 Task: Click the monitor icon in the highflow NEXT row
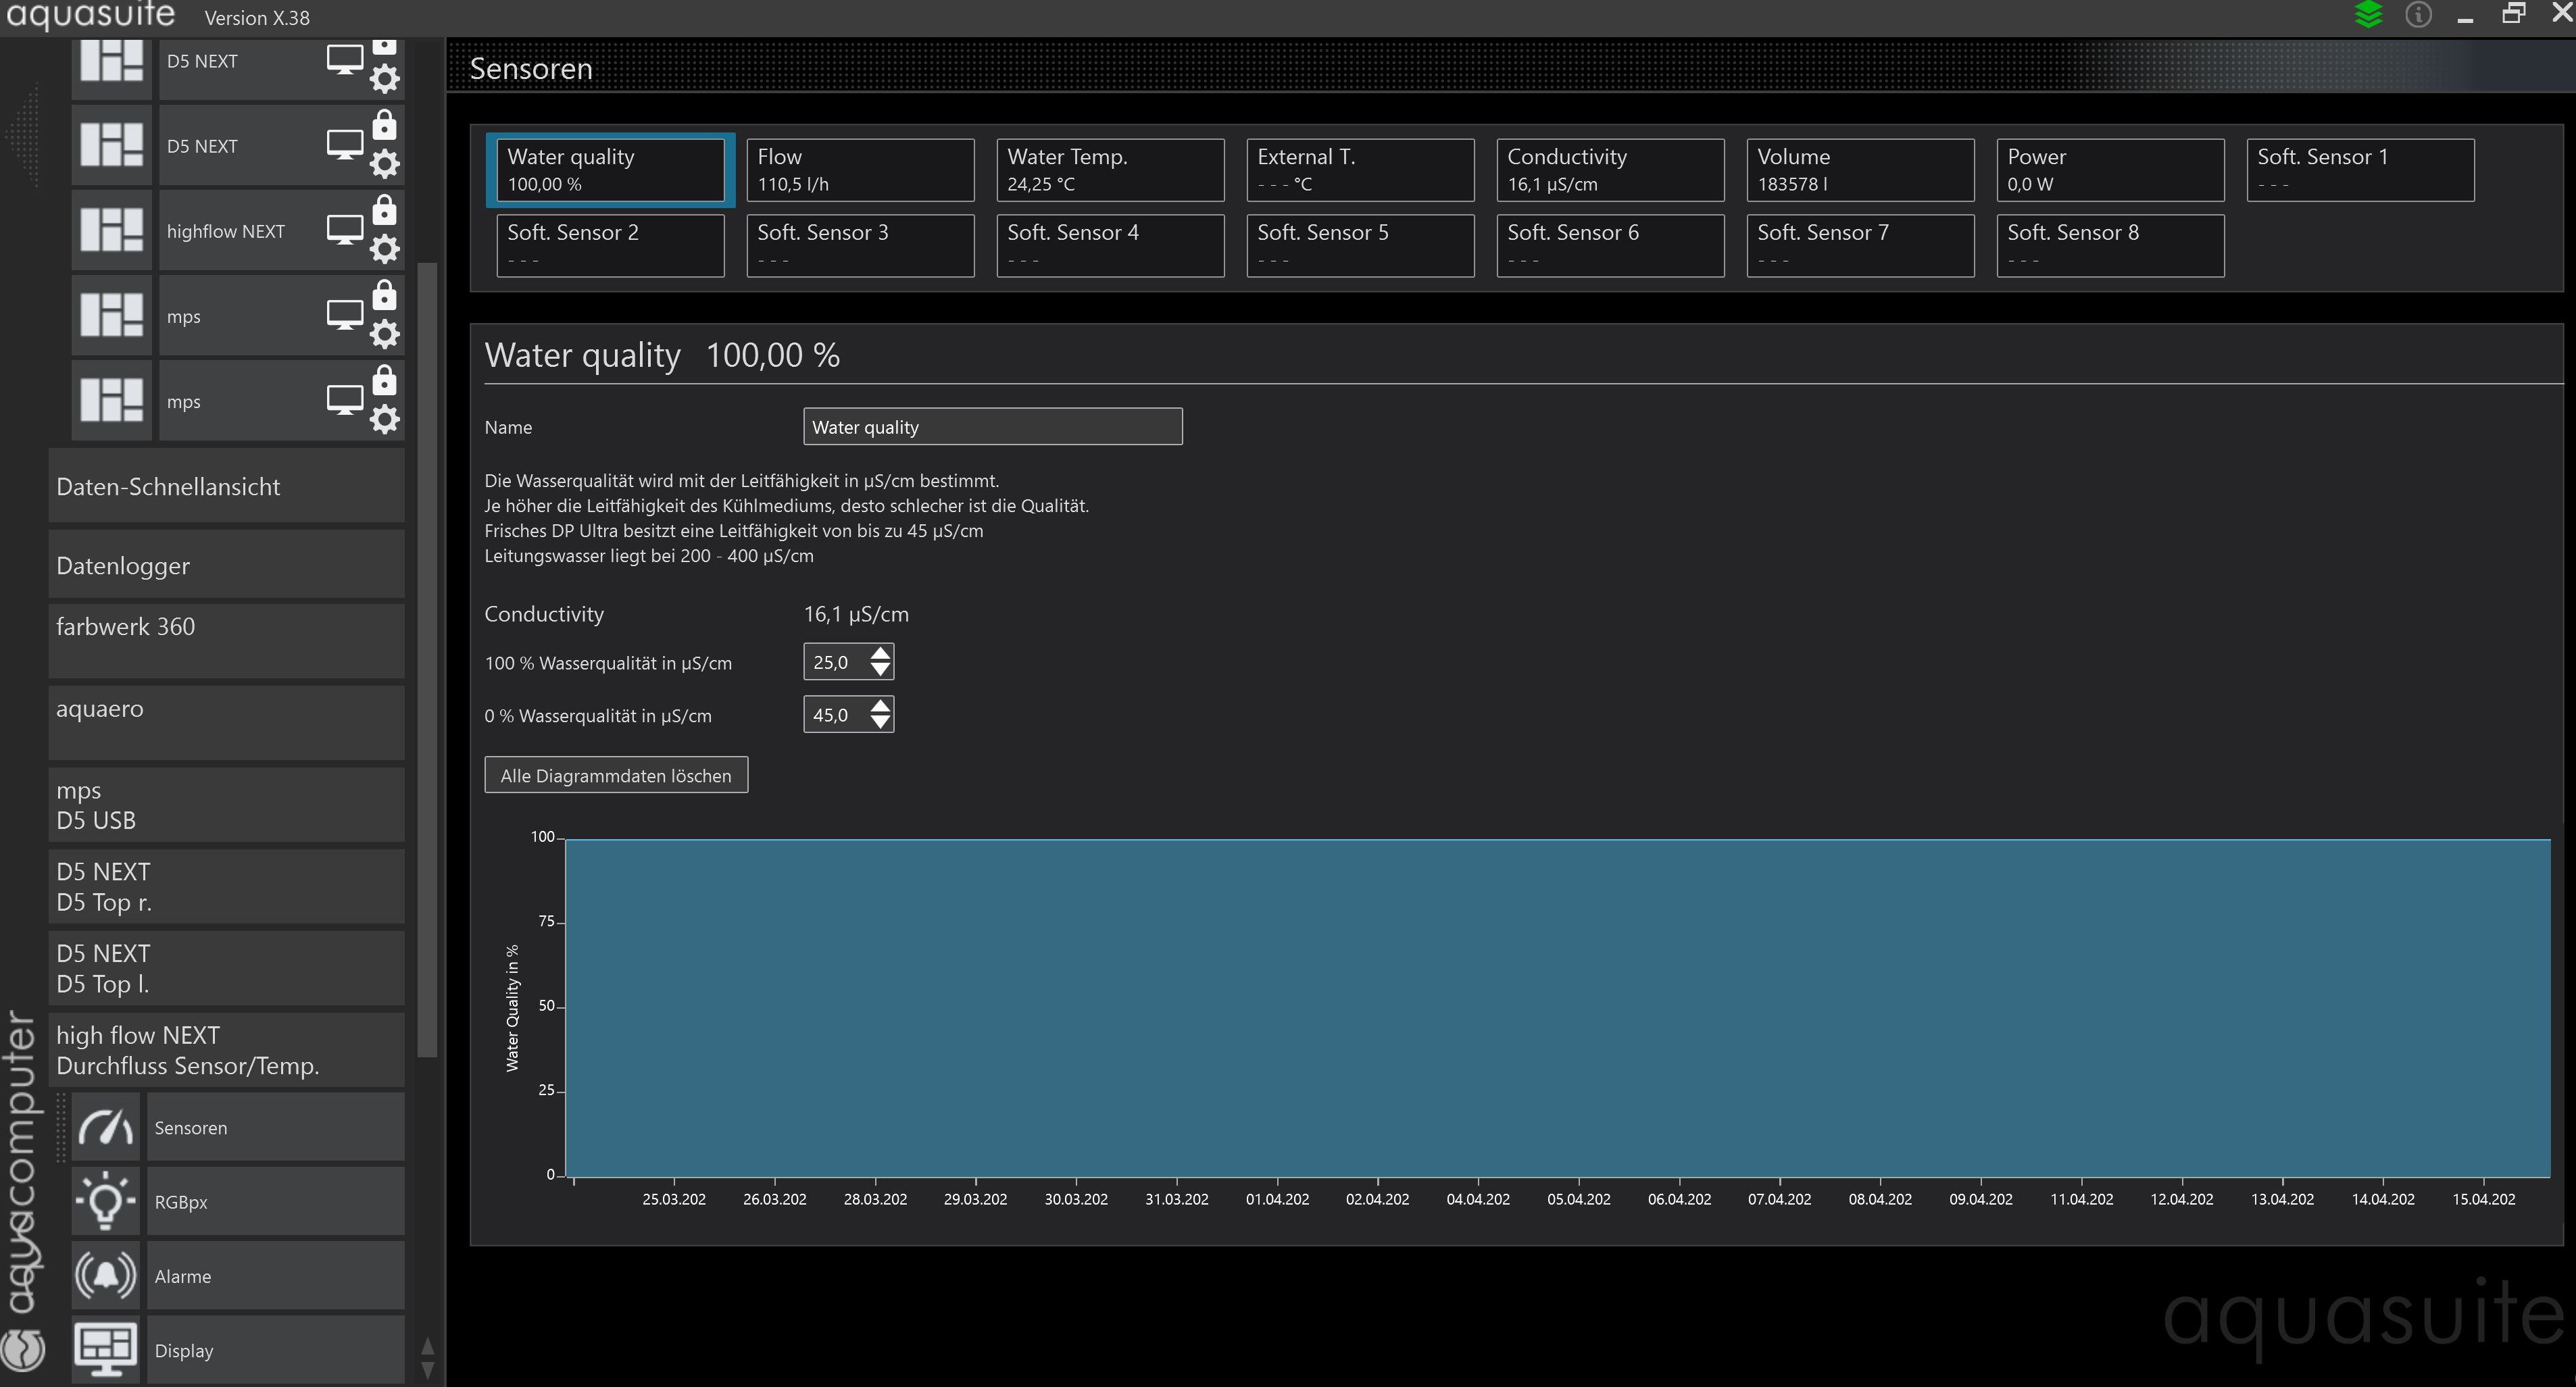(x=345, y=230)
